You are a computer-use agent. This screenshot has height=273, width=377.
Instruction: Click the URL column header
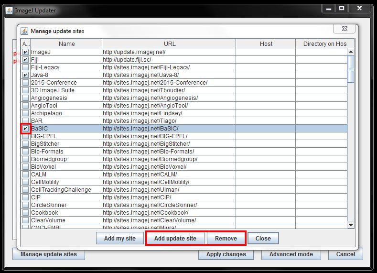tap(169, 44)
